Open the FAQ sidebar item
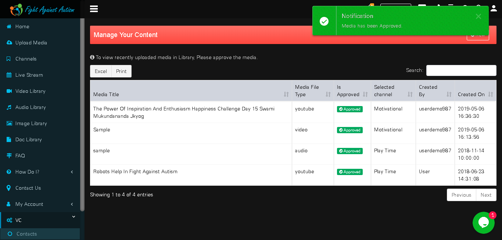The image size is (502, 240). tap(40, 156)
